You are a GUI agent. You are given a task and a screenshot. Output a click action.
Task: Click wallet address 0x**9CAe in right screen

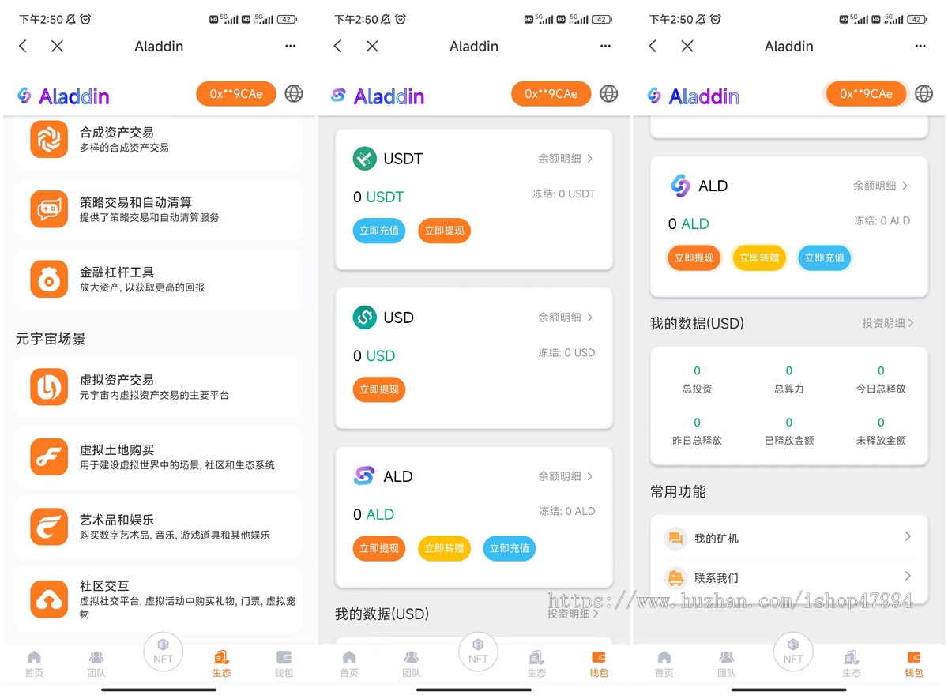[866, 94]
